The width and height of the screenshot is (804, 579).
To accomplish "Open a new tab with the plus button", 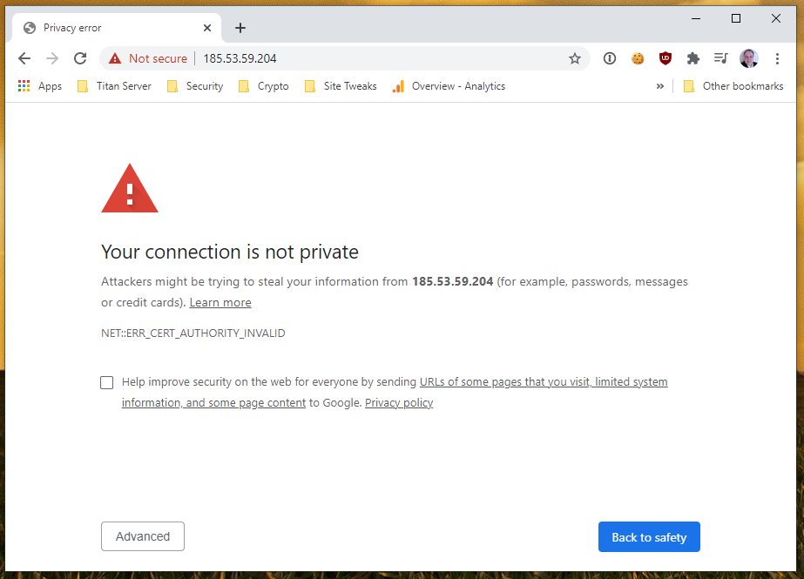I will pos(240,28).
